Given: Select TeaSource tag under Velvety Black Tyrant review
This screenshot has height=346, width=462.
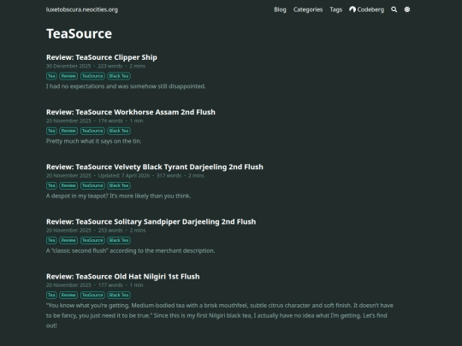Looking at the screenshot, I should (x=92, y=185).
